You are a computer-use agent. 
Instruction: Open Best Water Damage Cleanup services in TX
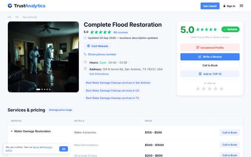pyautogui.click(x=113, y=98)
